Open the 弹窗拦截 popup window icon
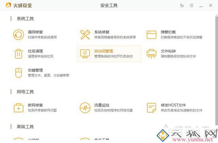The height and width of the screenshot is (143, 218). click(151, 35)
